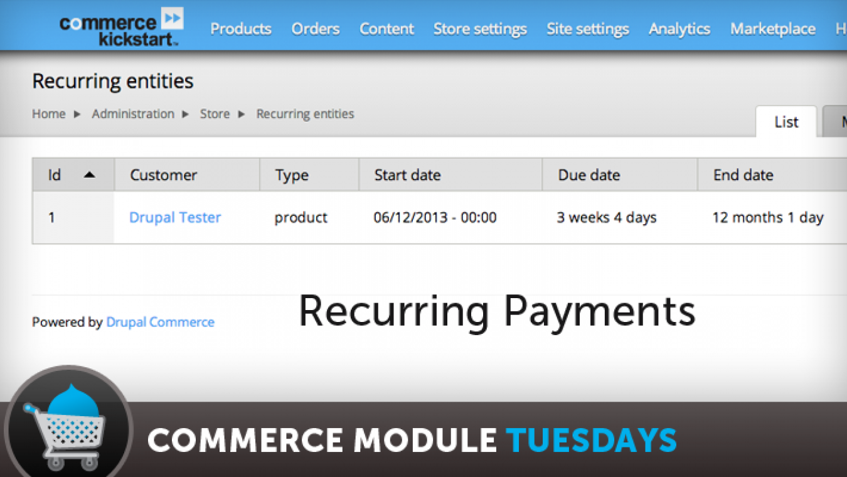The height and width of the screenshot is (477, 847).
Task: Click Administration in the breadcrumb trail
Action: (132, 114)
